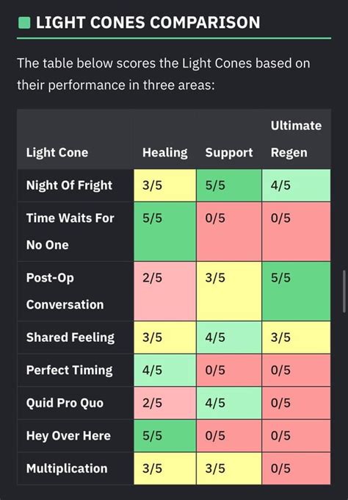Click the Time Waits For No One label
Viewport: 348px width, 500px height.
(x=70, y=232)
